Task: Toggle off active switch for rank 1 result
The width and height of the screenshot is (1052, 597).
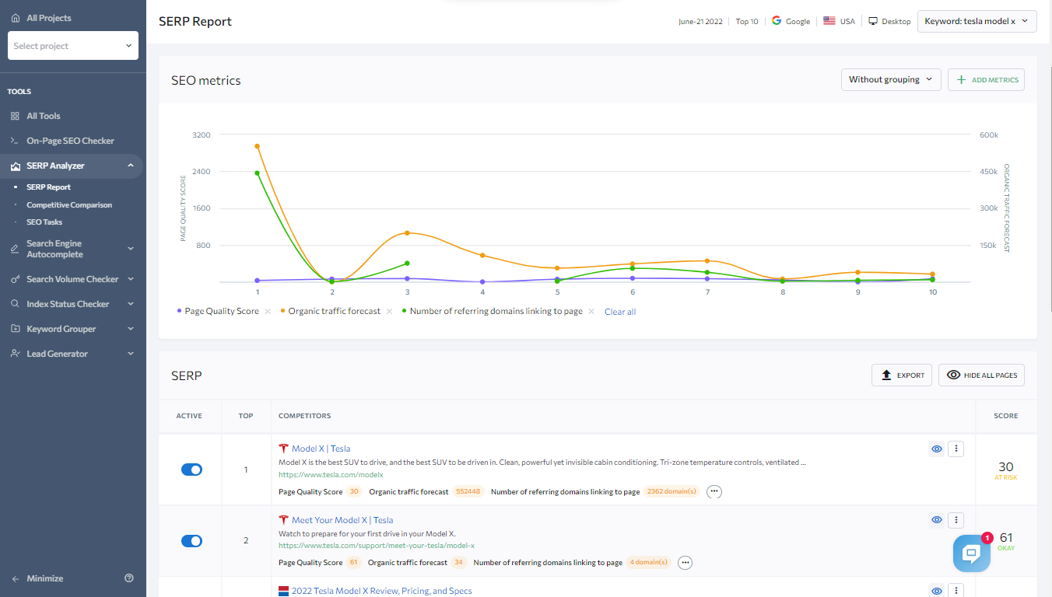Action: 191,470
